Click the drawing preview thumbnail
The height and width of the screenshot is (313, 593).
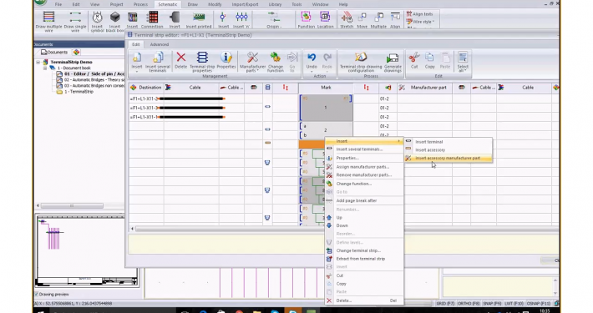(86, 250)
